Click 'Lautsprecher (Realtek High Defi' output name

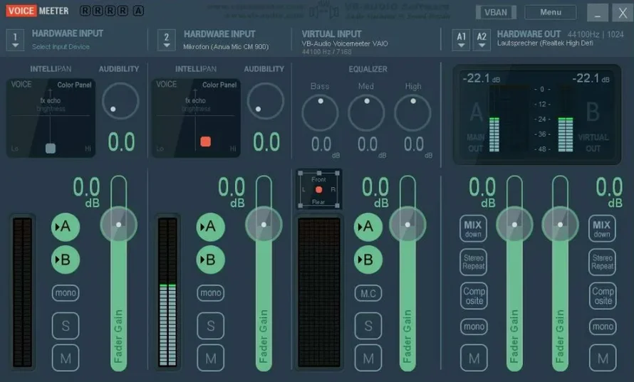pos(545,43)
